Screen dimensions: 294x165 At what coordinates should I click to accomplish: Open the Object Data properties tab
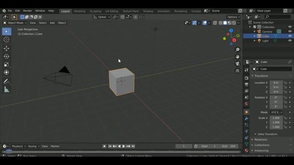(246, 144)
